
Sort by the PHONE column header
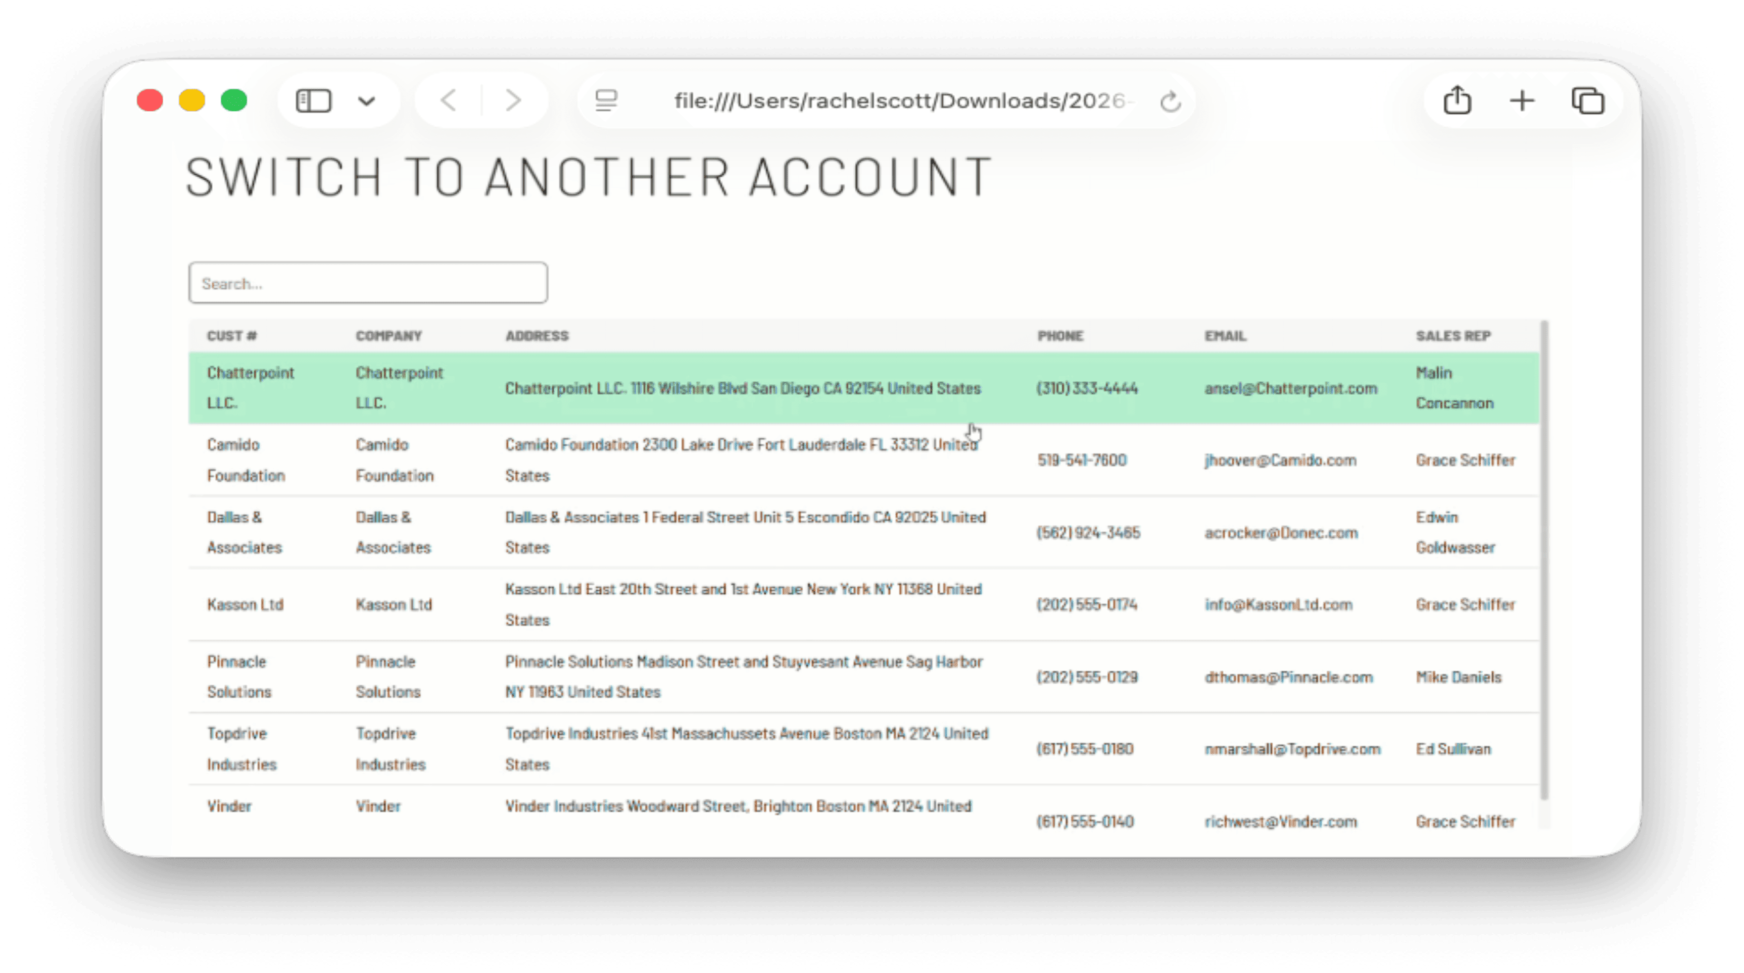[1060, 336]
